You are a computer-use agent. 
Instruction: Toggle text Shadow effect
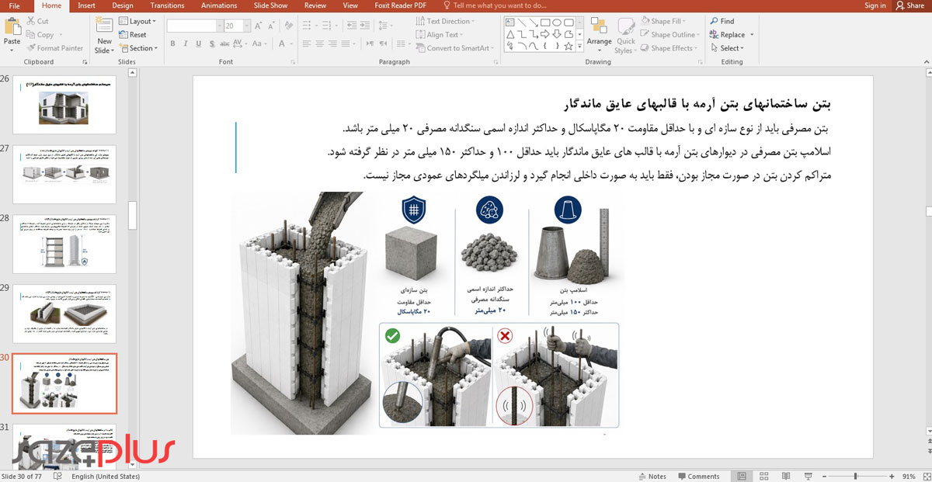212,43
